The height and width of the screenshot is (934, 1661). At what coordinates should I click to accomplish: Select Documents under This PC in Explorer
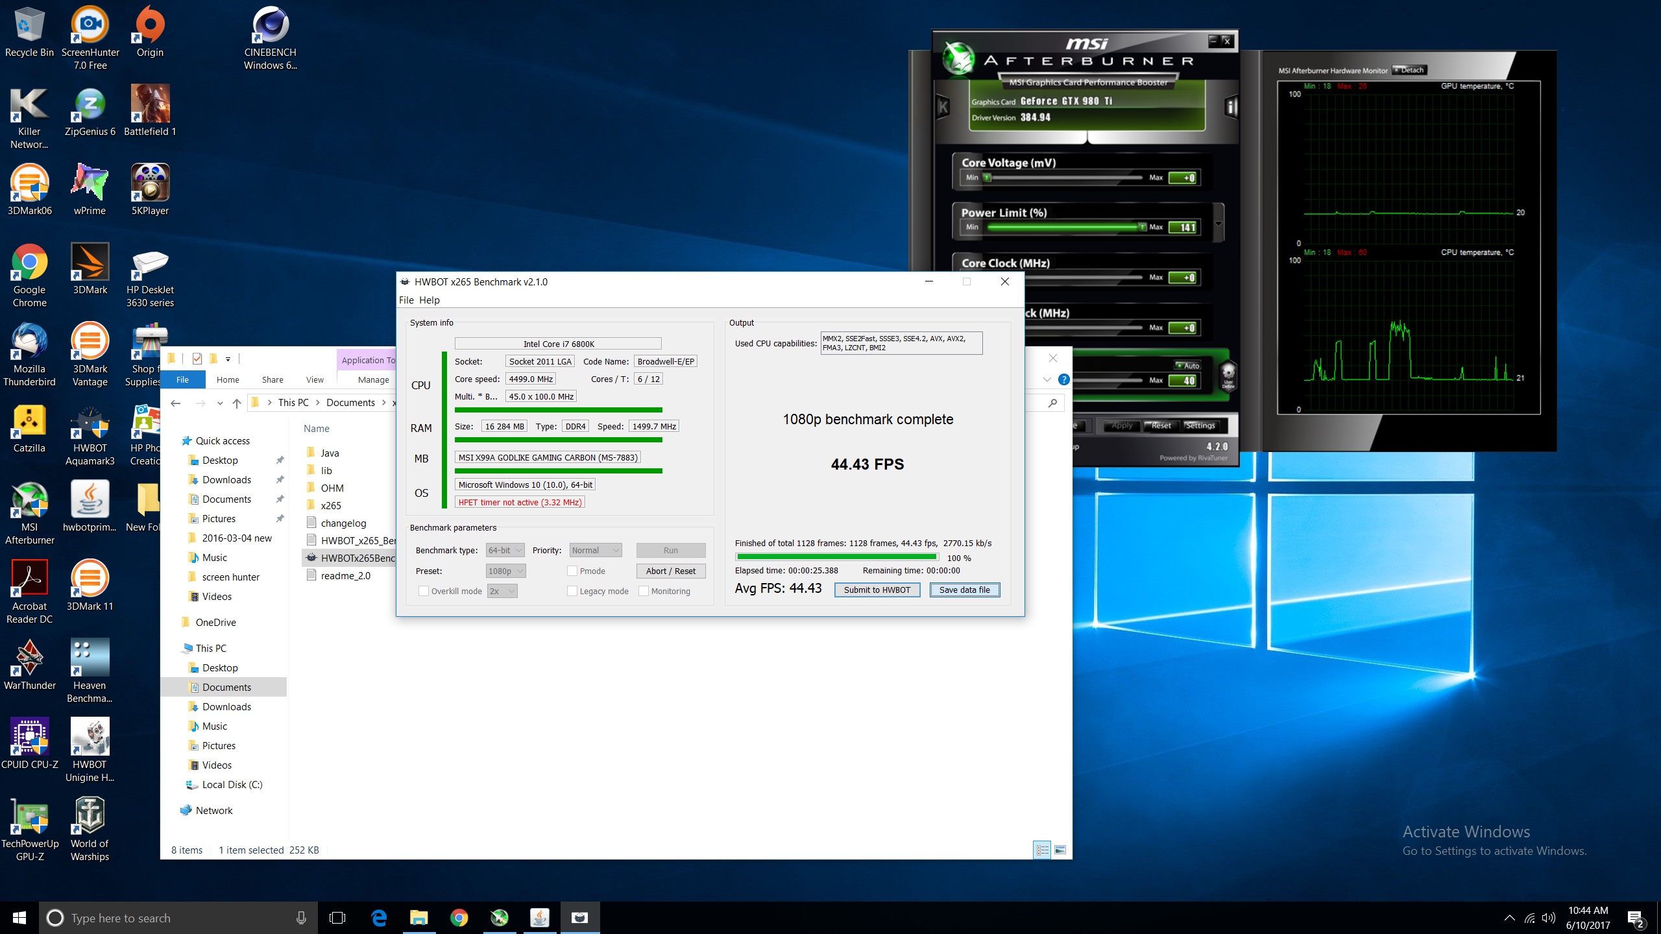click(224, 687)
